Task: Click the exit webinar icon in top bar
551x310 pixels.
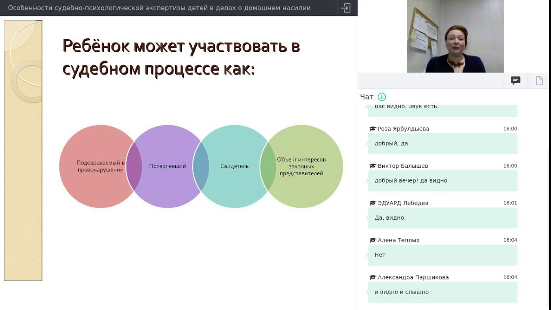Action: (346, 8)
